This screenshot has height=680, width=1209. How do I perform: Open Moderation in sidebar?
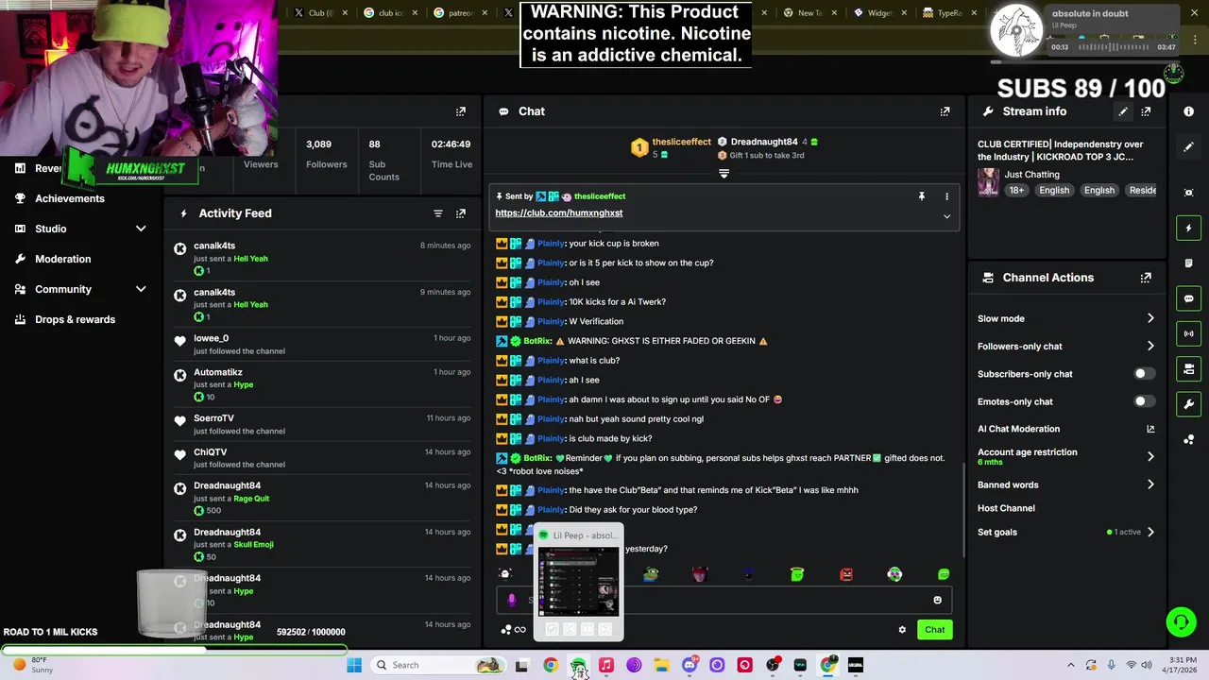click(x=62, y=259)
